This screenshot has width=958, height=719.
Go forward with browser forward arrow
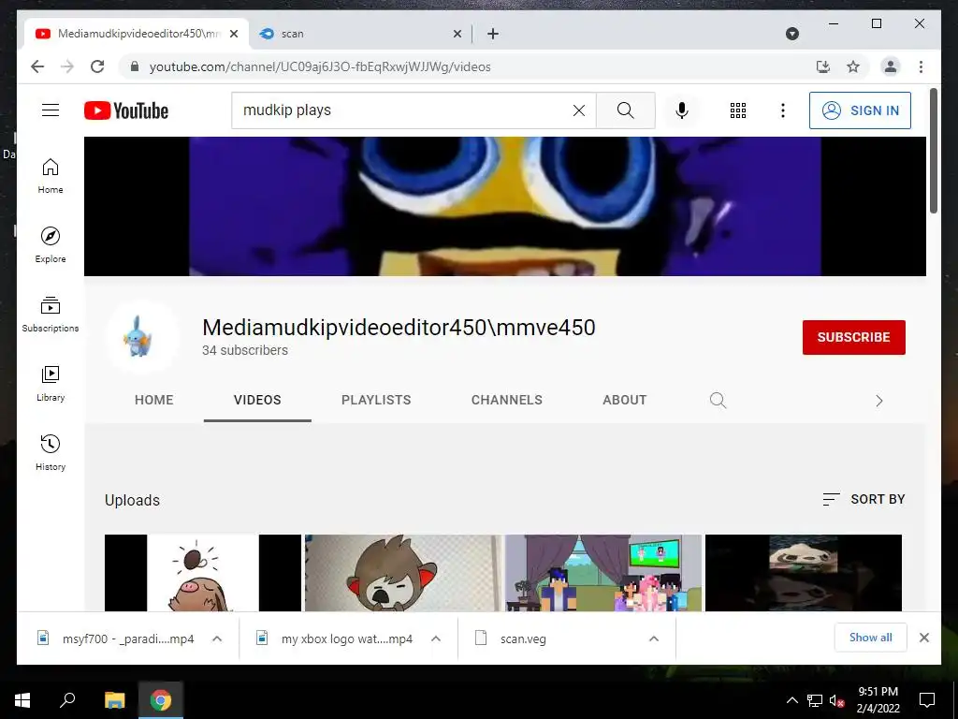pyautogui.click(x=67, y=66)
